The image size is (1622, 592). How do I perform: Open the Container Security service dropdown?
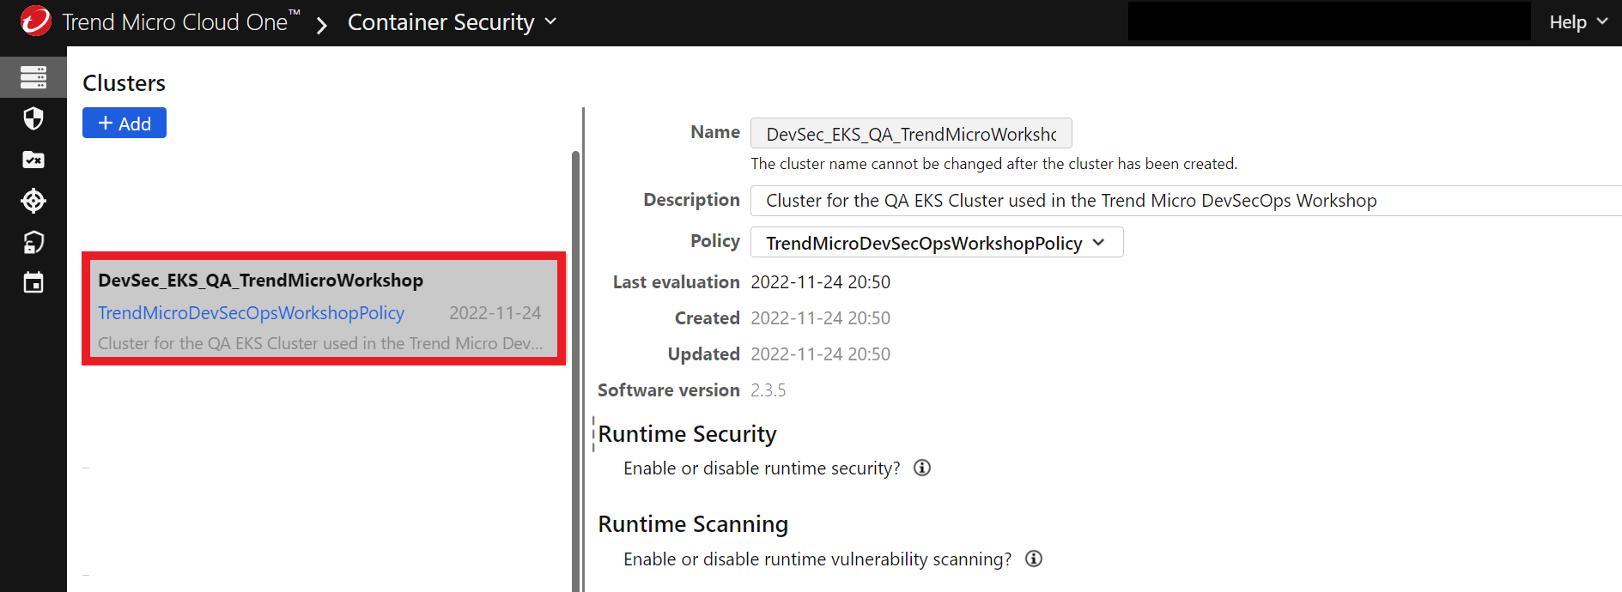[453, 22]
